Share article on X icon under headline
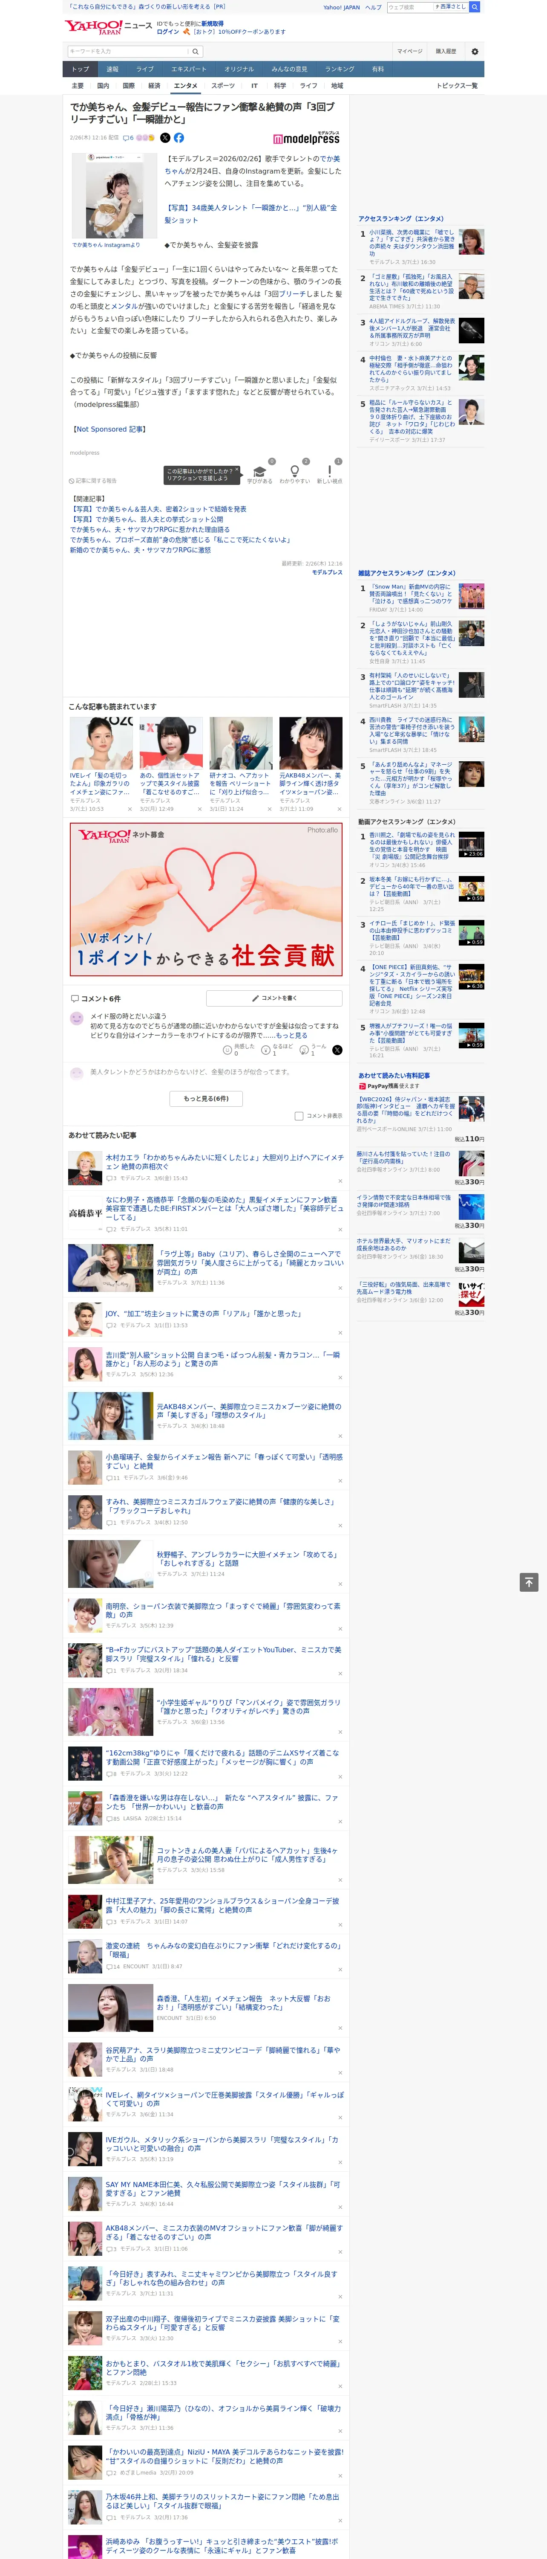The height and width of the screenshot is (2559, 547). tap(165, 138)
